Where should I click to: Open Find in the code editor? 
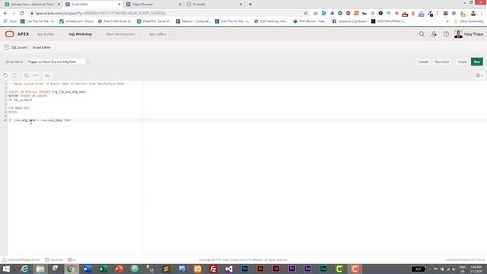coord(27,75)
